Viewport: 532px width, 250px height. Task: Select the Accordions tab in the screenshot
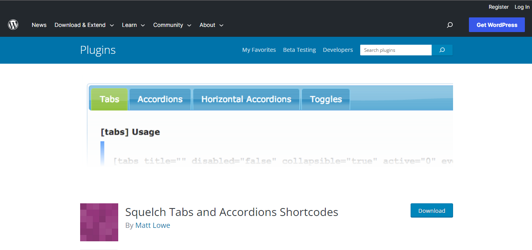[x=159, y=99]
